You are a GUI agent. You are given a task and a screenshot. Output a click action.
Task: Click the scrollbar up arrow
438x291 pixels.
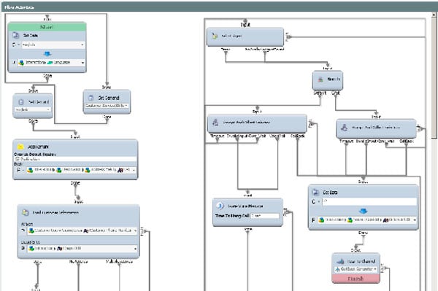pyautogui.click(x=434, y=14)
